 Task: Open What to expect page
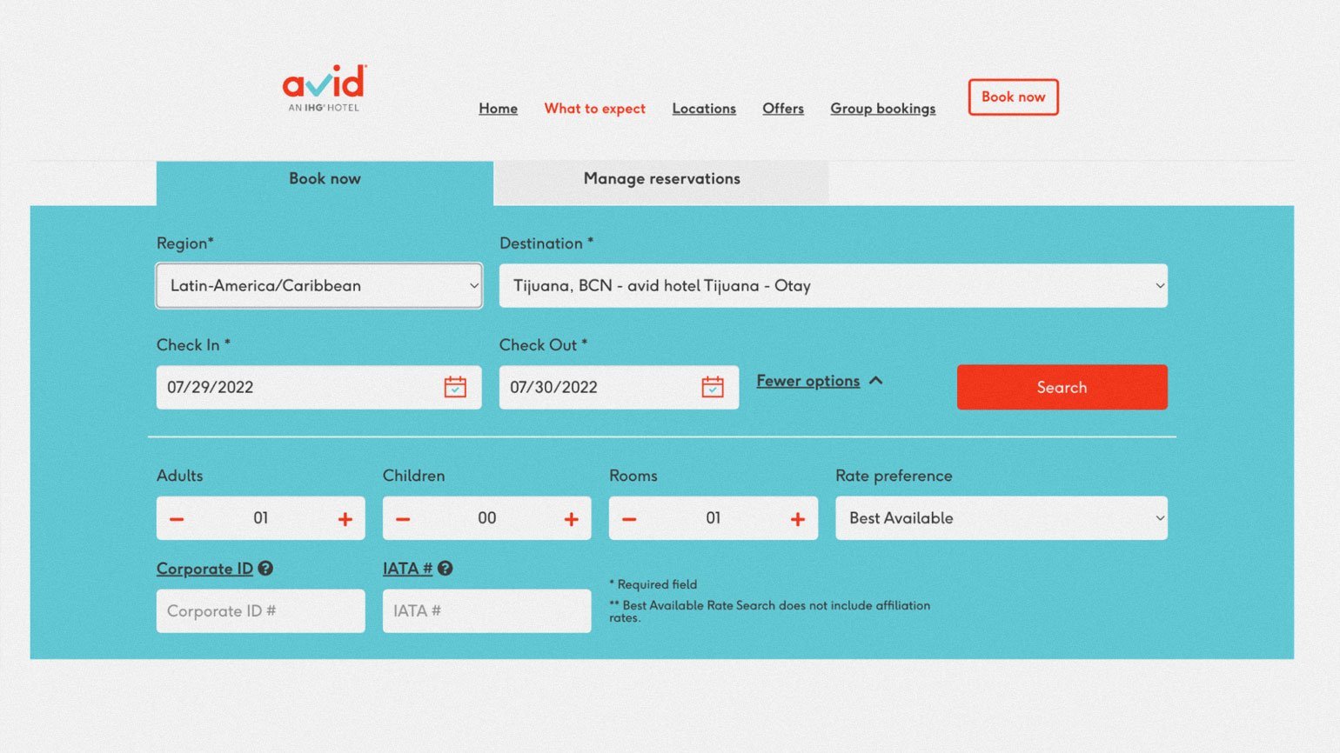coord(595,109)
